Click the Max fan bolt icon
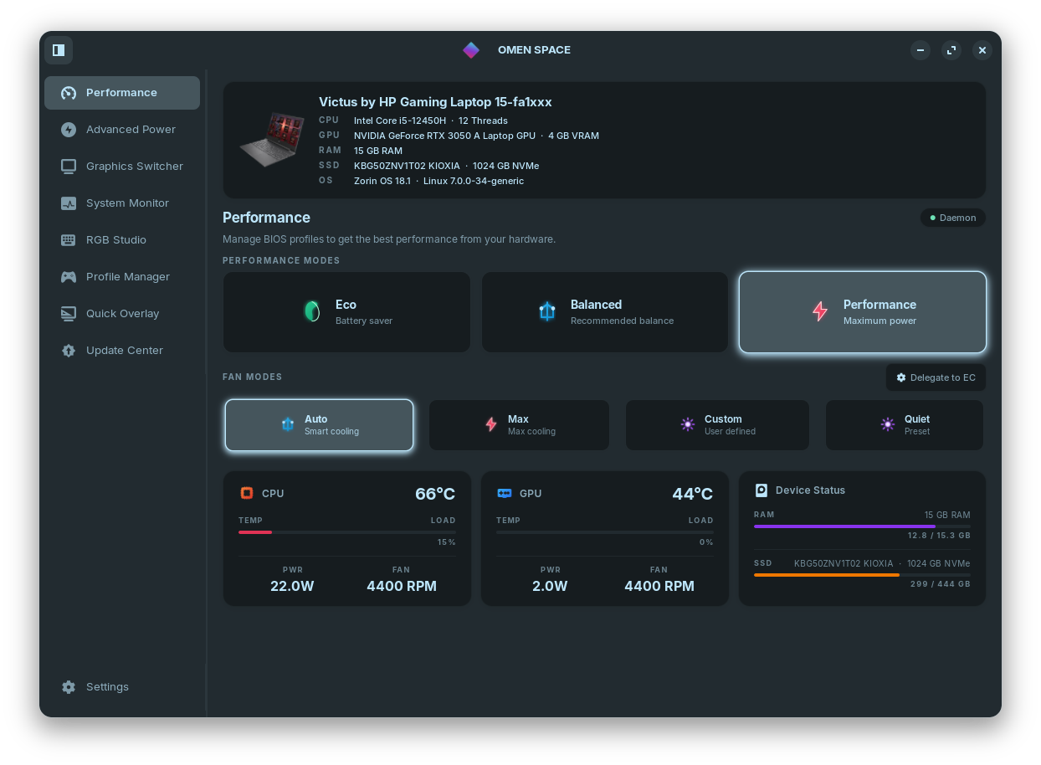Screen dimensions: 1041x765 491,424
